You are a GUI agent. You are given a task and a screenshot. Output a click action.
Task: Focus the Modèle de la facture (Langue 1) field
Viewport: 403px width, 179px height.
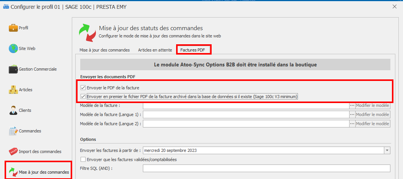point(246,114)
